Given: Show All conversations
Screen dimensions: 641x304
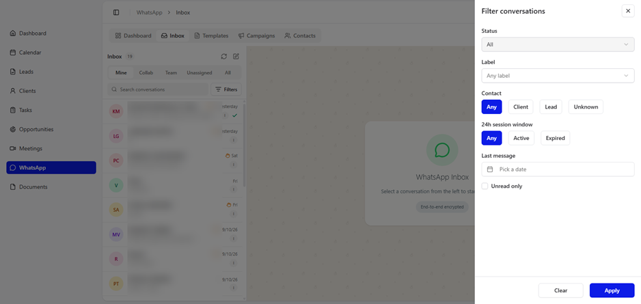Looking at the screenshot, I should (x=228, y=72).
